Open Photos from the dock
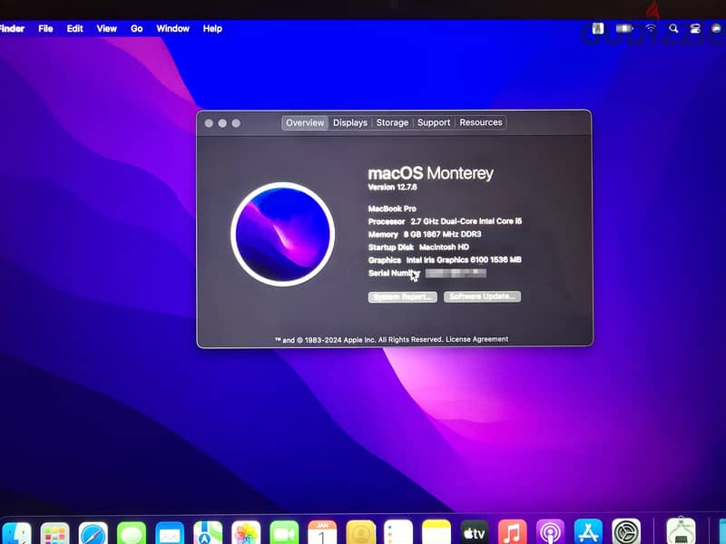The image size is (726, 544). click(x=246, y=533)
